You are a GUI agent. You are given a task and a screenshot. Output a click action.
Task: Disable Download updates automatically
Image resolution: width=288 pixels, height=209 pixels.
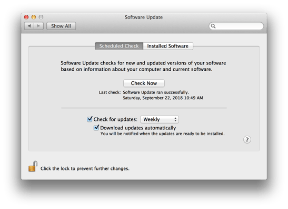click(x=96, y=128)
